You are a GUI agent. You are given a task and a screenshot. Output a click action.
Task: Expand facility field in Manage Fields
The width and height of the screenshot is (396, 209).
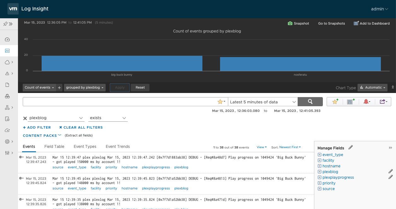[319, 160]
